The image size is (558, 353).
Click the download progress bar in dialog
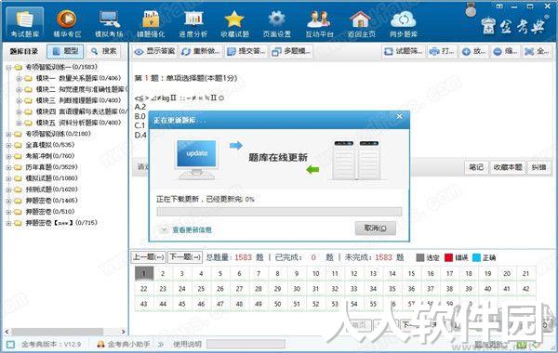click(279, 212)
